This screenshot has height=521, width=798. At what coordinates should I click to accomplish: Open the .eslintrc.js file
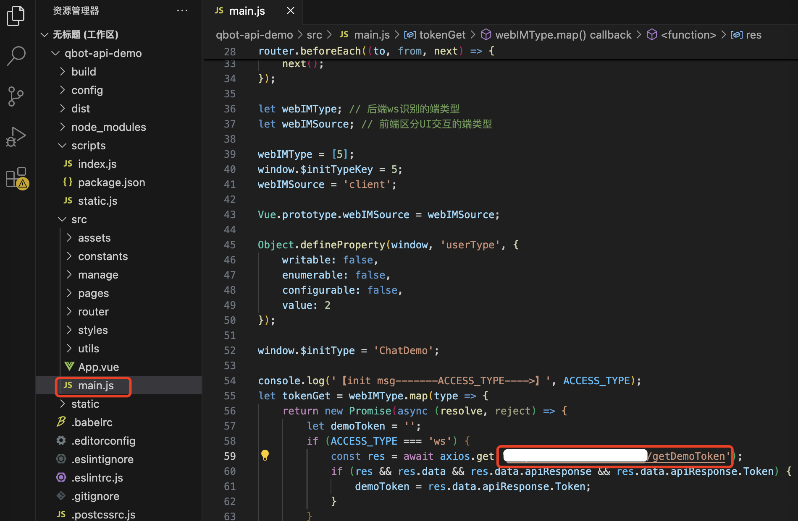[97, 478]
